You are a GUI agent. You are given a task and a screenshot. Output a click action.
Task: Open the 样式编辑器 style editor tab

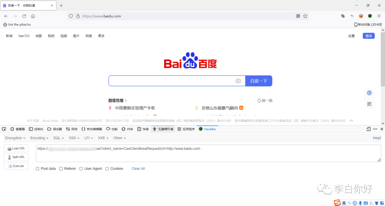click(x=92, y=129)
